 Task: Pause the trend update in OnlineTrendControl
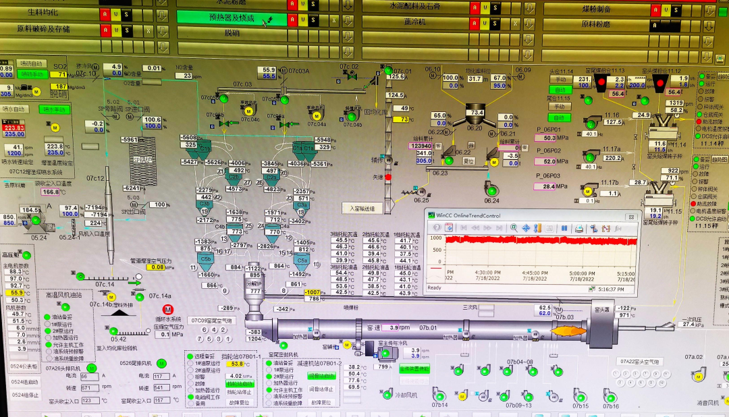(x=564, y=228)
